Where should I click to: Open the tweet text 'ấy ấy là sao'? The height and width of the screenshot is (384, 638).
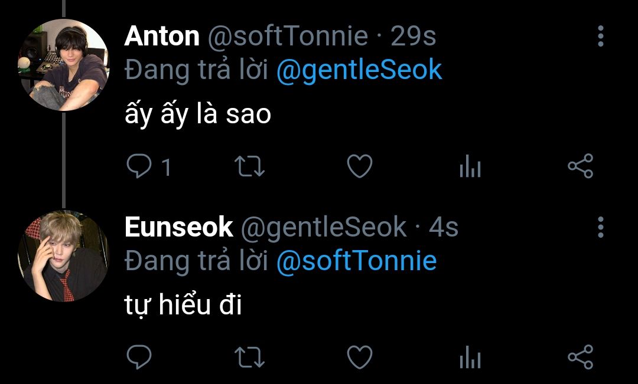(198, 113)
